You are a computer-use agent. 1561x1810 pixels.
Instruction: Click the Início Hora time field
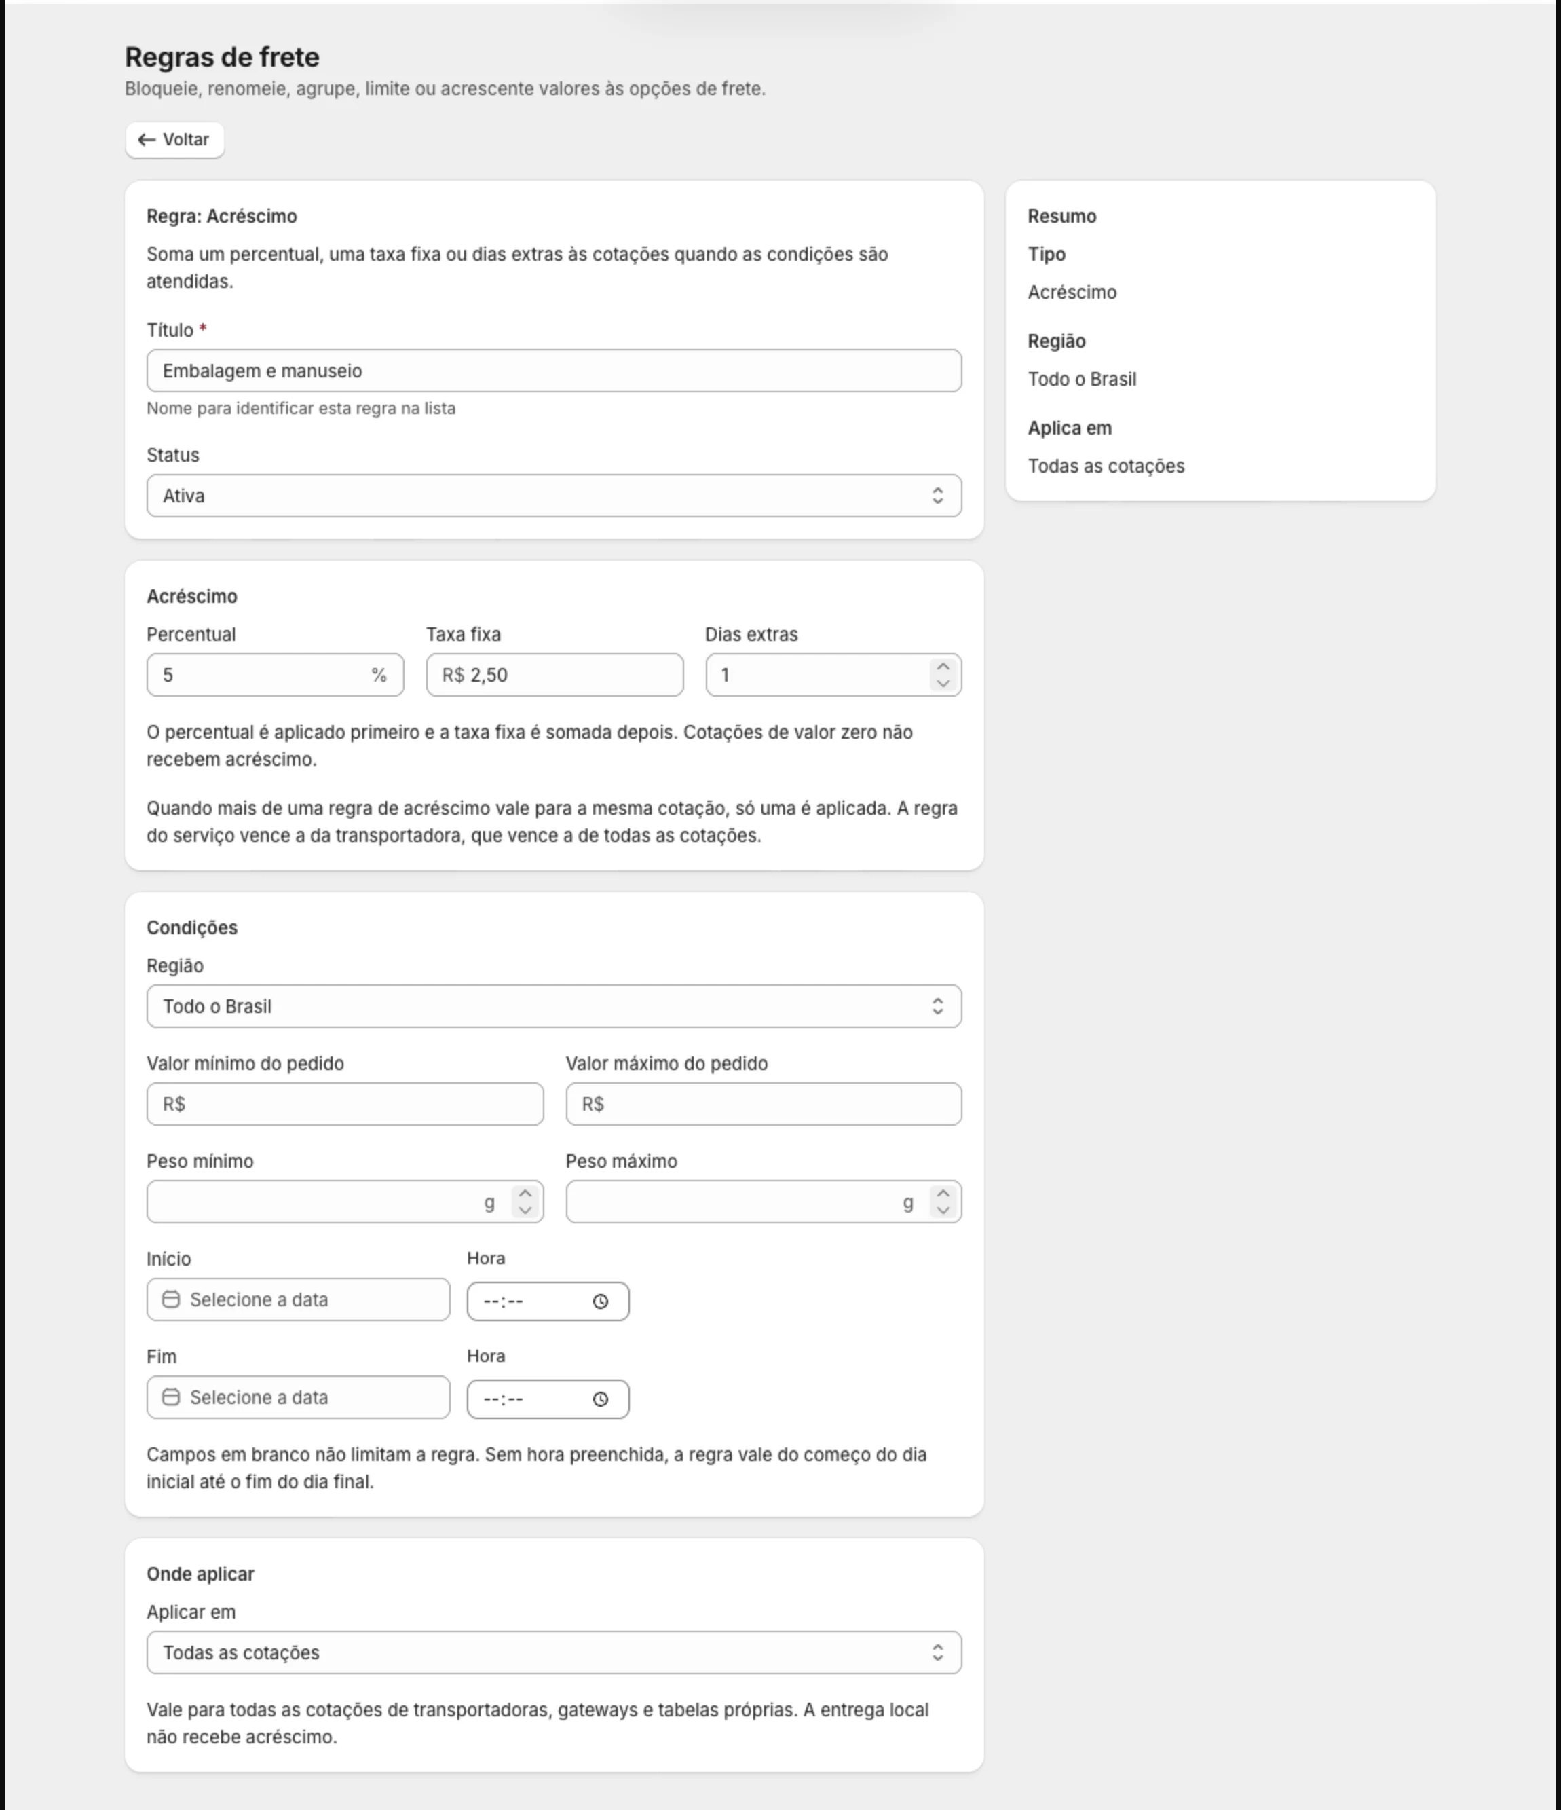point(548,1301)
